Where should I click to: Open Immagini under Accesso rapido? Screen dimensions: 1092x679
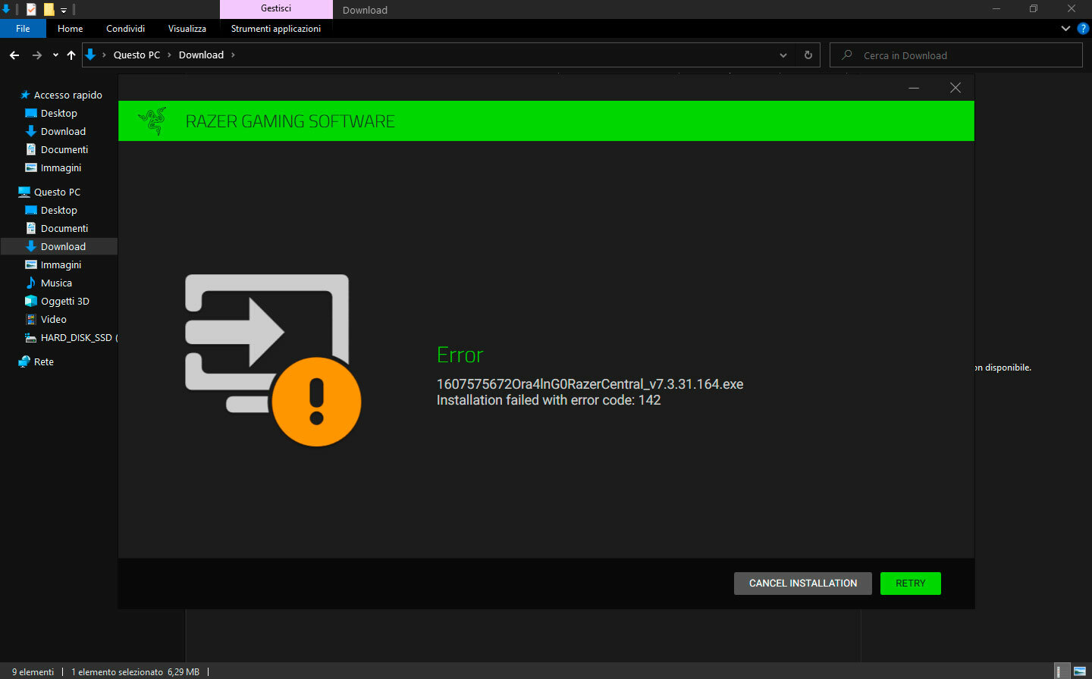(61, 167)
